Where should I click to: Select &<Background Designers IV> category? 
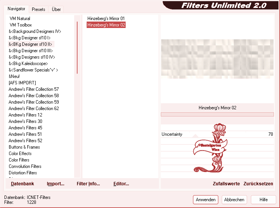click(x=35, y=31)
